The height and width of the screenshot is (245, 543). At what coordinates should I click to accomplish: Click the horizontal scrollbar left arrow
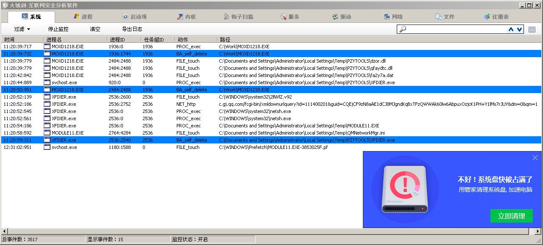tap(4, 231)
